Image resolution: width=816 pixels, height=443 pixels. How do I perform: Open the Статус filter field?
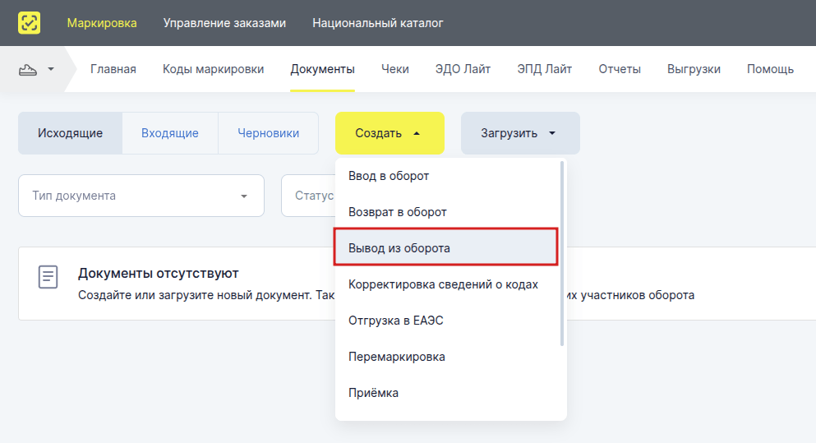click(308, 196)
